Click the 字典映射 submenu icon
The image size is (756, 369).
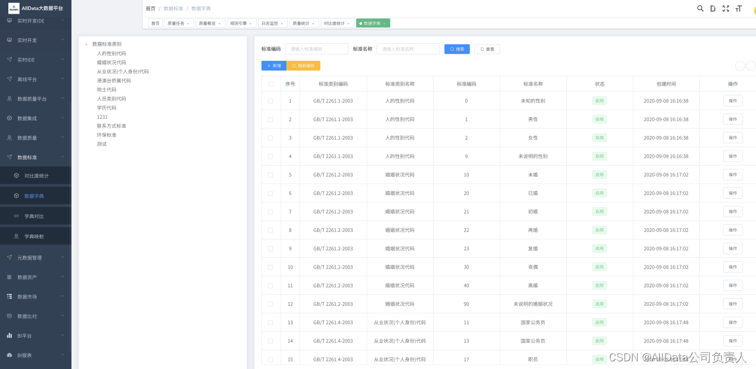[17, 237]
